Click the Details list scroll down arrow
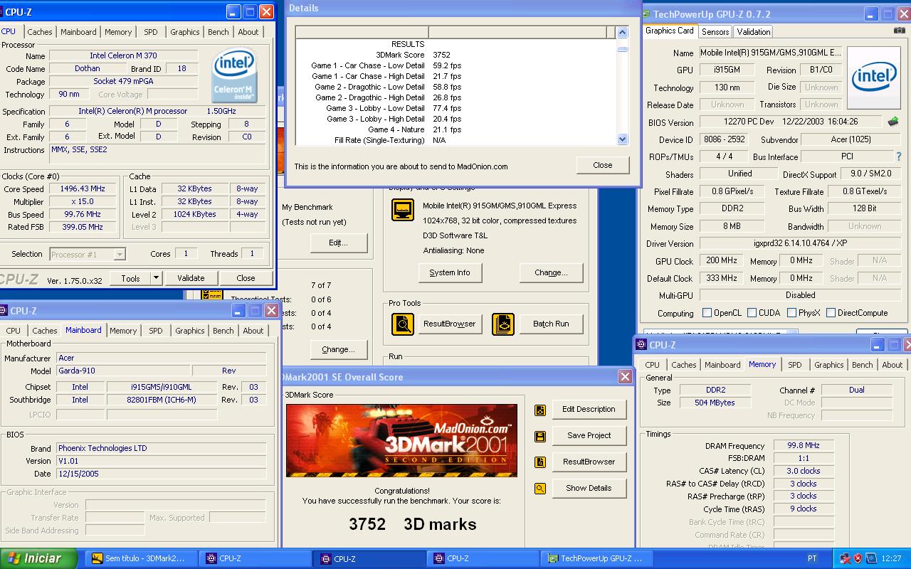911x569 pixels. click(x=622, y=139)
